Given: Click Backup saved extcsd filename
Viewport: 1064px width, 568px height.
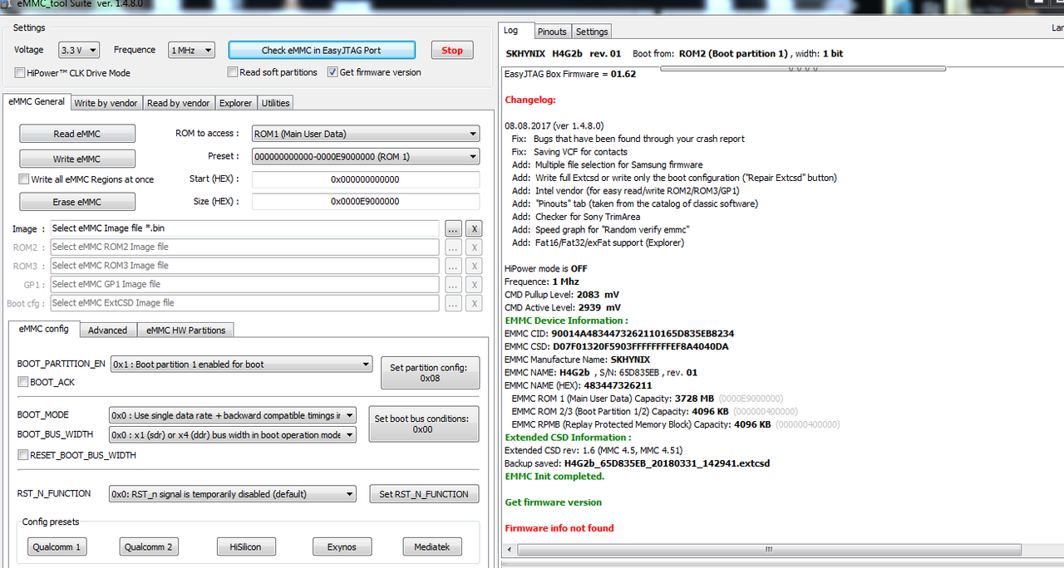Looking at the screenshot, I should point(667,463).
